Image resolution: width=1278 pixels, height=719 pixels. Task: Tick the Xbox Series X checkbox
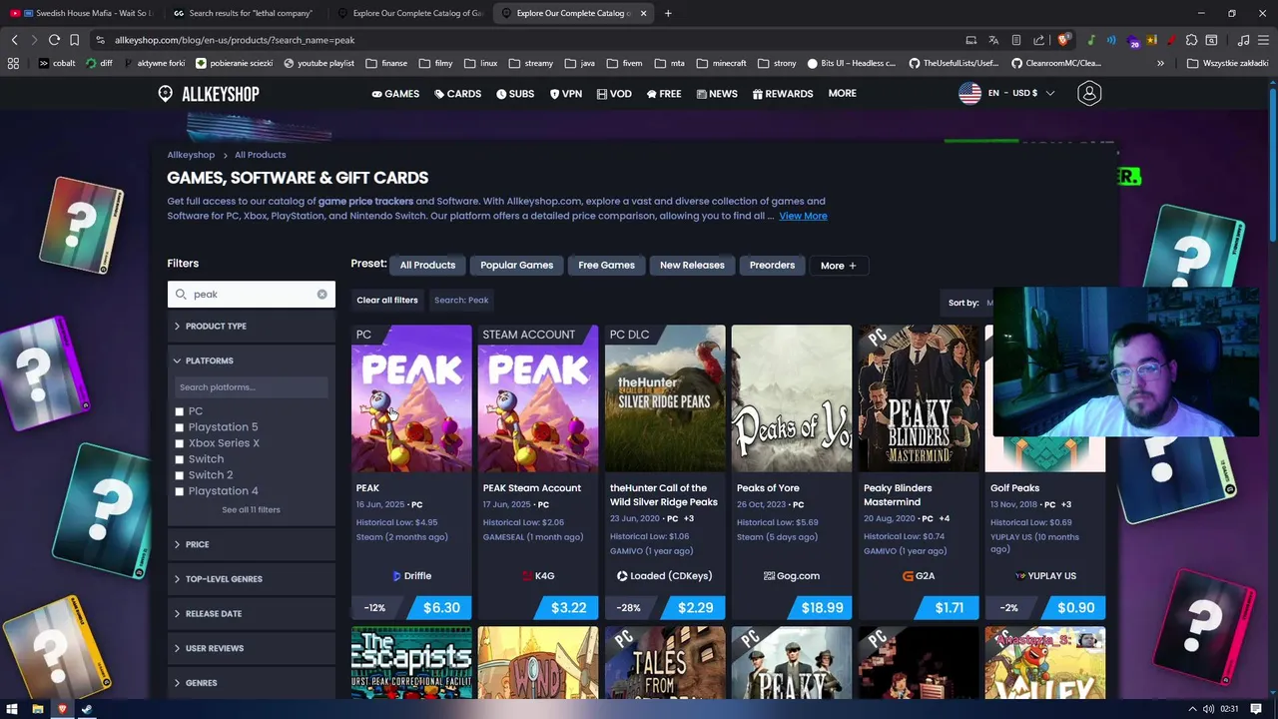click(180, 443)
